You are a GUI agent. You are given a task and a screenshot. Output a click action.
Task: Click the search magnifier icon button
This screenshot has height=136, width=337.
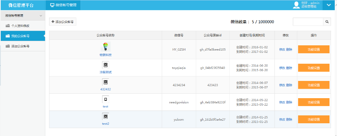pyautogui.click(x=327, y=22)
